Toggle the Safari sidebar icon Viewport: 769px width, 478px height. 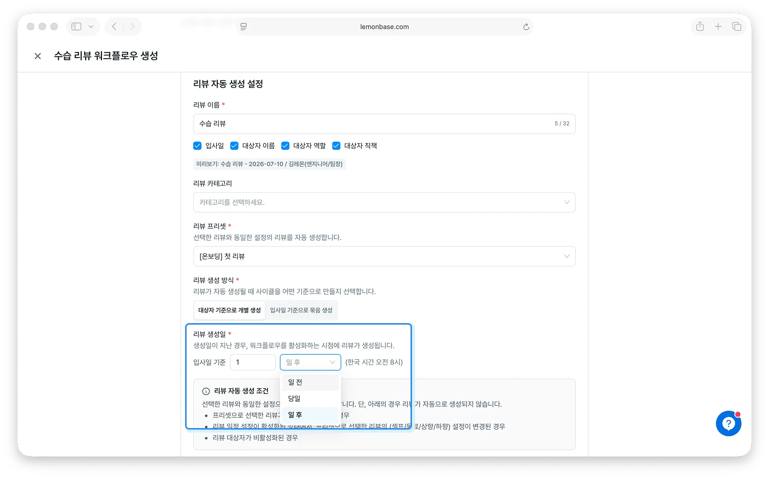pos(76,26)
